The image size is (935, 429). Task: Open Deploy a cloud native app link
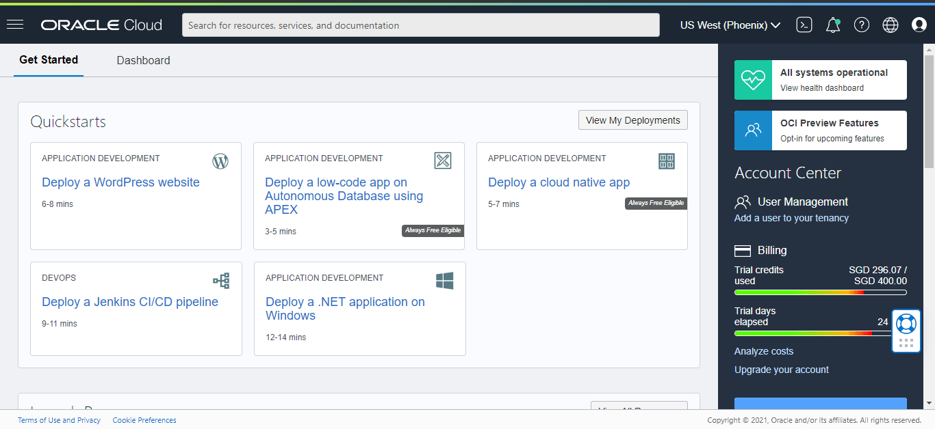(x=559, y=182)
